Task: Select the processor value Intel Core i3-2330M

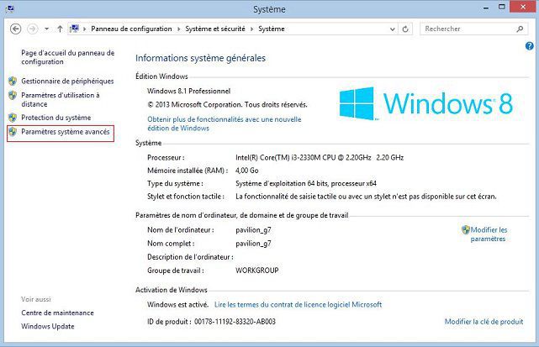Action: coord(320,158)
